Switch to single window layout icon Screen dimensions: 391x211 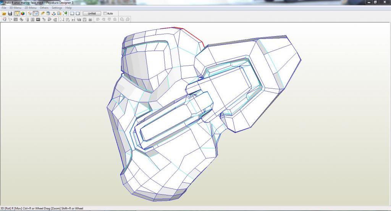click(78, 13)
